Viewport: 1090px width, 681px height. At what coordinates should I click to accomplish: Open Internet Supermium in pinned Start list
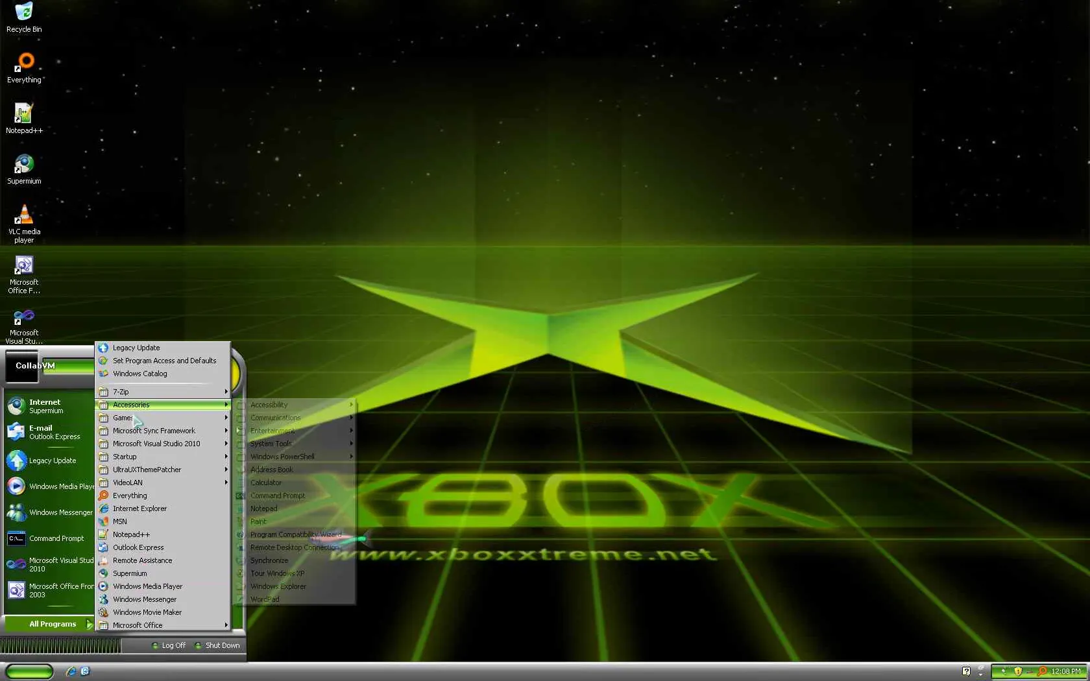coord(49,406)
